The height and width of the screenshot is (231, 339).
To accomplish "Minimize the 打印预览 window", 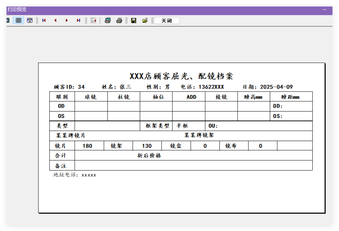I will tap(324, 9).
